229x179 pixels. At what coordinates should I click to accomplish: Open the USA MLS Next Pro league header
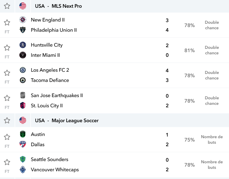(58, 6)
